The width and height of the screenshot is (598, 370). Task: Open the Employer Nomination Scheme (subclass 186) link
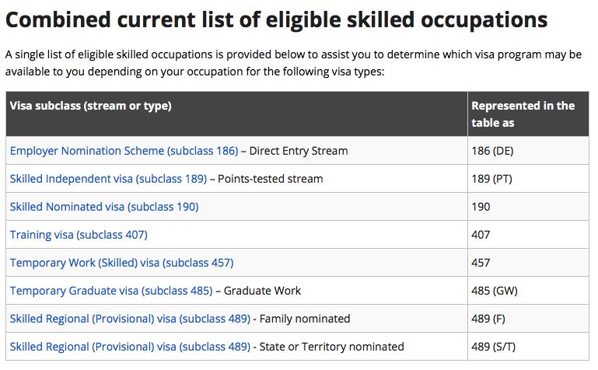(124, 151)
